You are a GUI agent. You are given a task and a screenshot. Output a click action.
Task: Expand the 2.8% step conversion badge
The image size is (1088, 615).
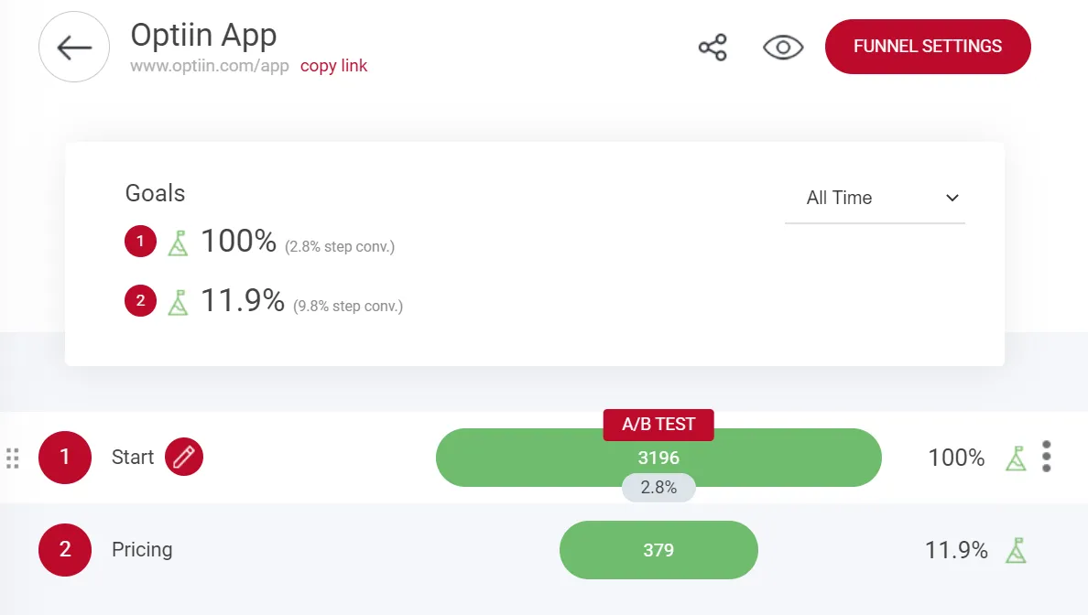[x=658, y=488]
